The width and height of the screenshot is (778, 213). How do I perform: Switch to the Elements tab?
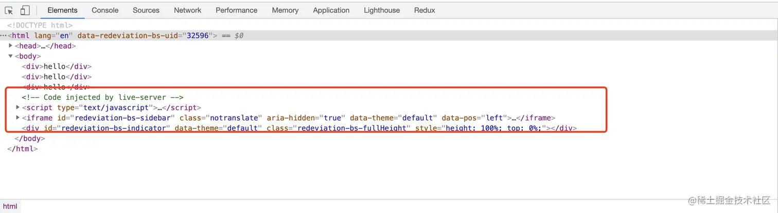62,10
